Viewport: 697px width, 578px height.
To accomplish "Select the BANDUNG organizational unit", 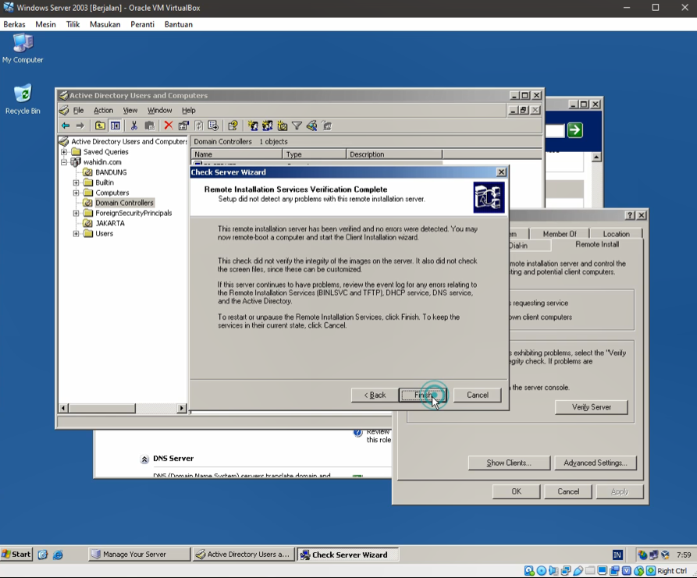I will tap(111, 172).
